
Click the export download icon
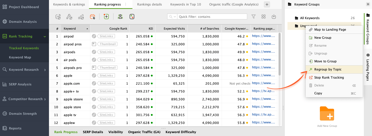[274, 17]
